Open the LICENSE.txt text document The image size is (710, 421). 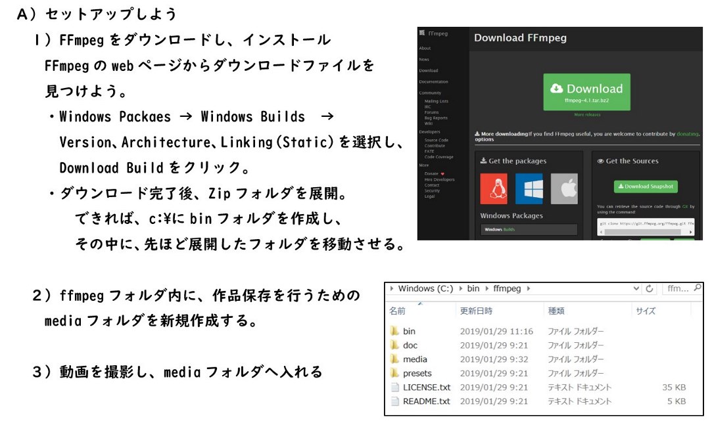[426, 387]
